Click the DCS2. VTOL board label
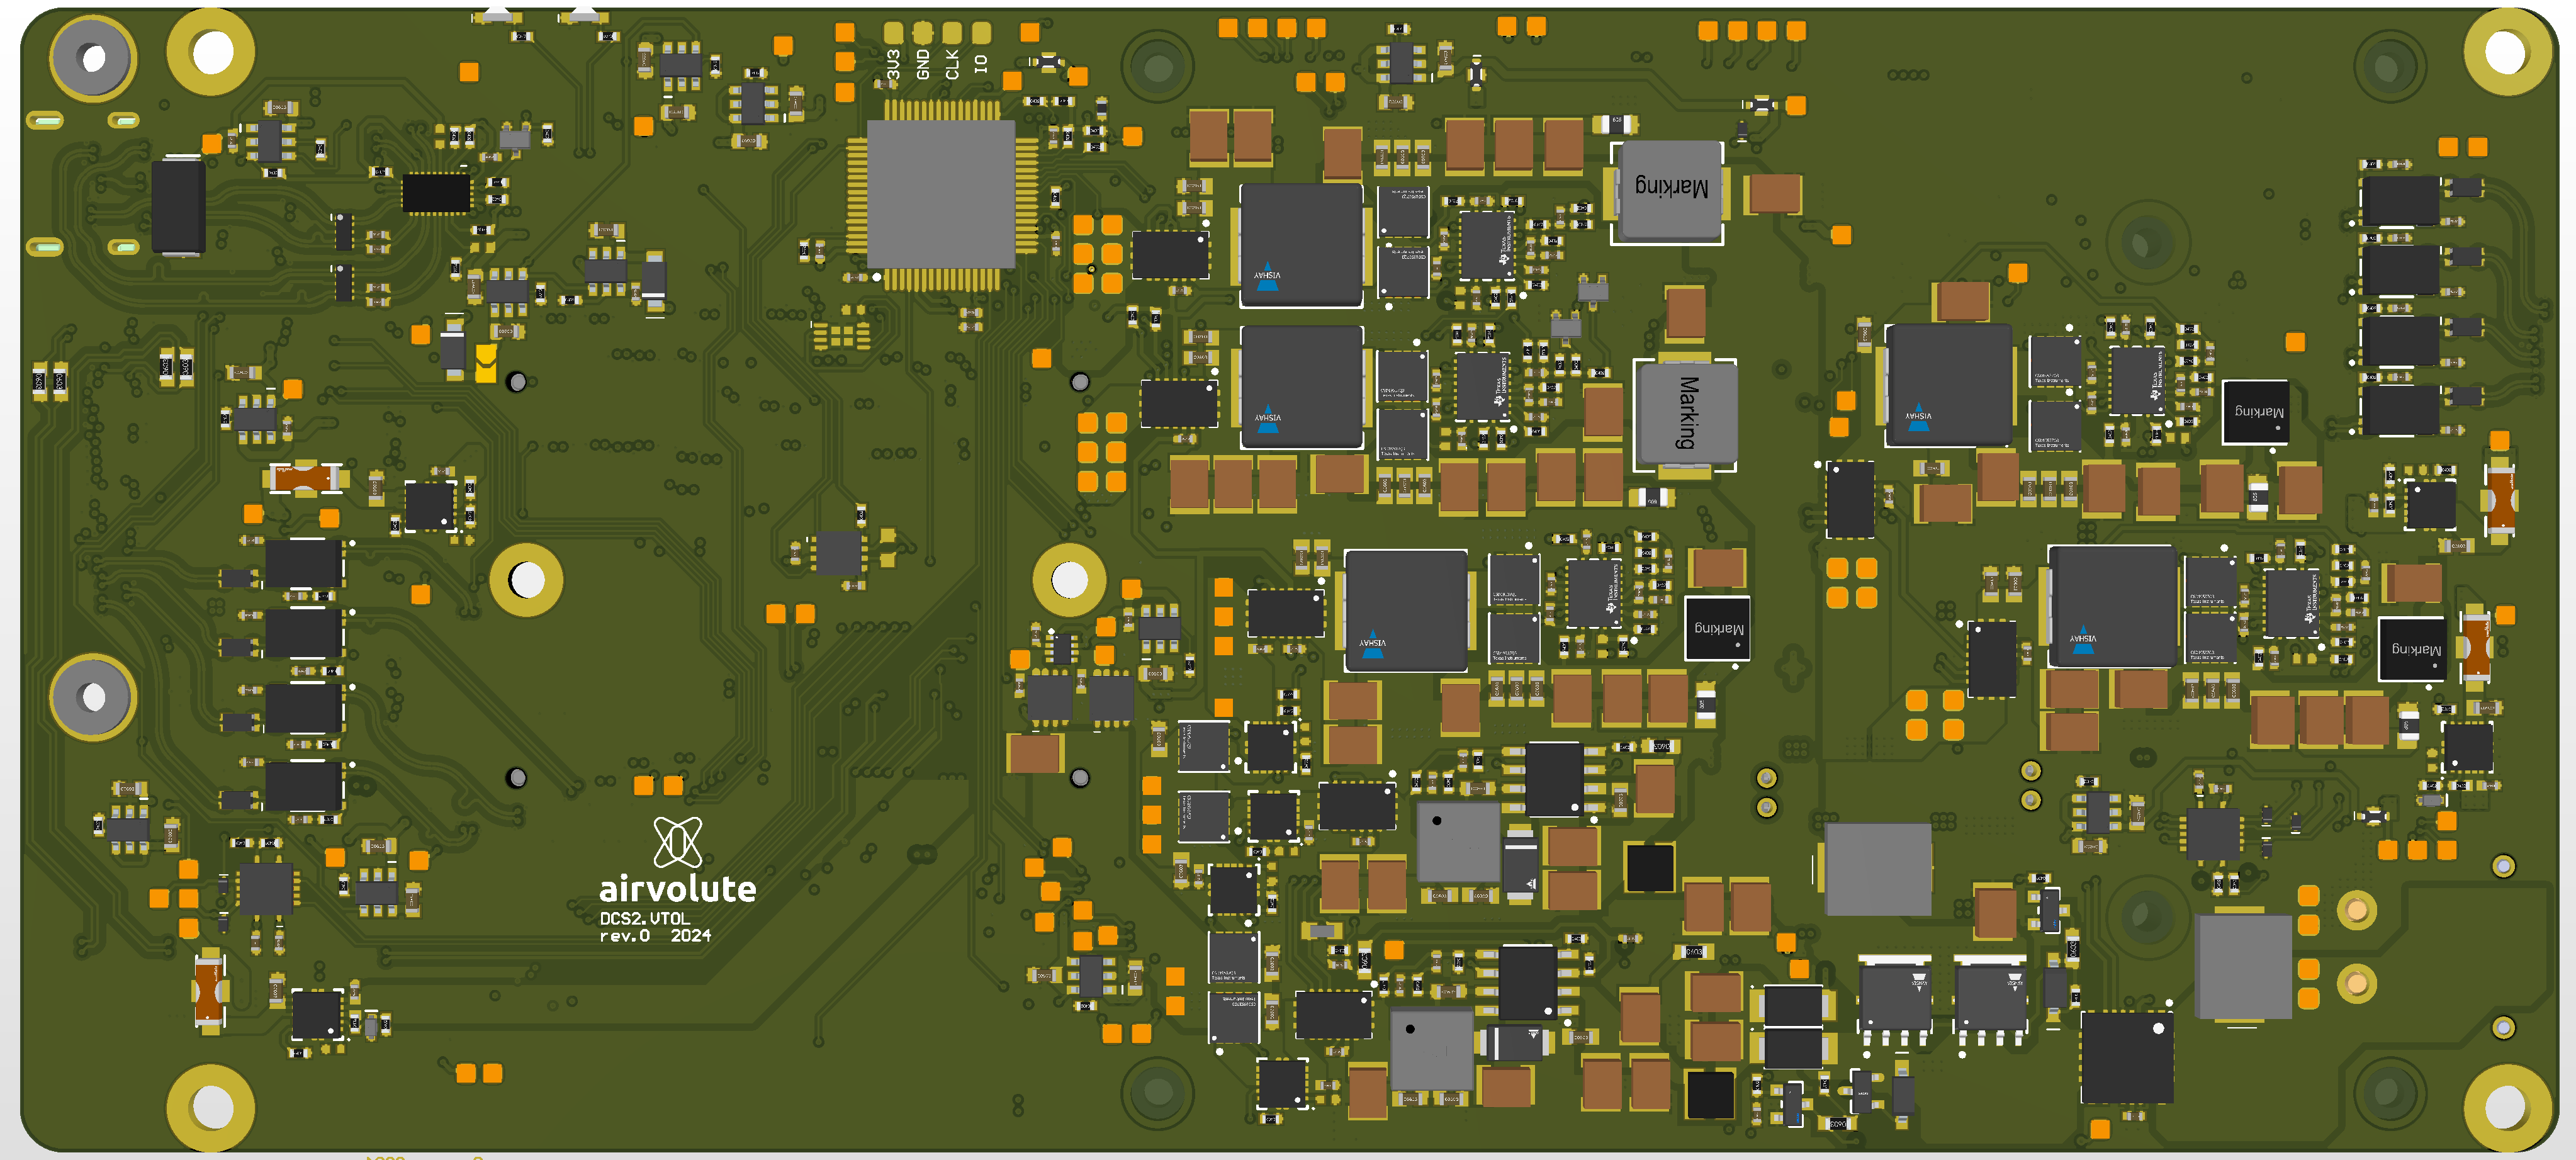 pos(644,918)
